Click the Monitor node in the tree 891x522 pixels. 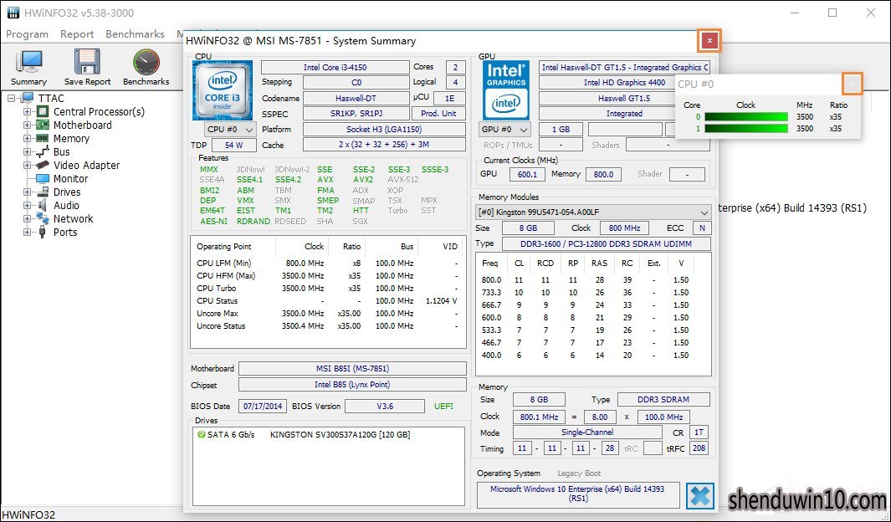(70, 178)
